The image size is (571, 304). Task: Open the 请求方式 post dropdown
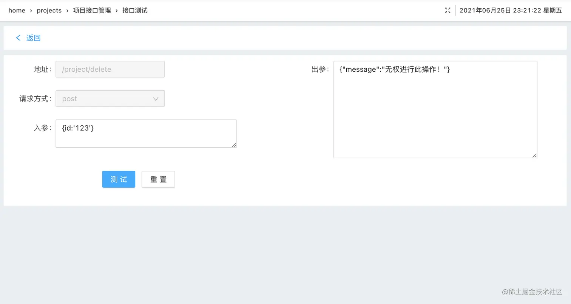pyautogui.click(x=110, y=99)
